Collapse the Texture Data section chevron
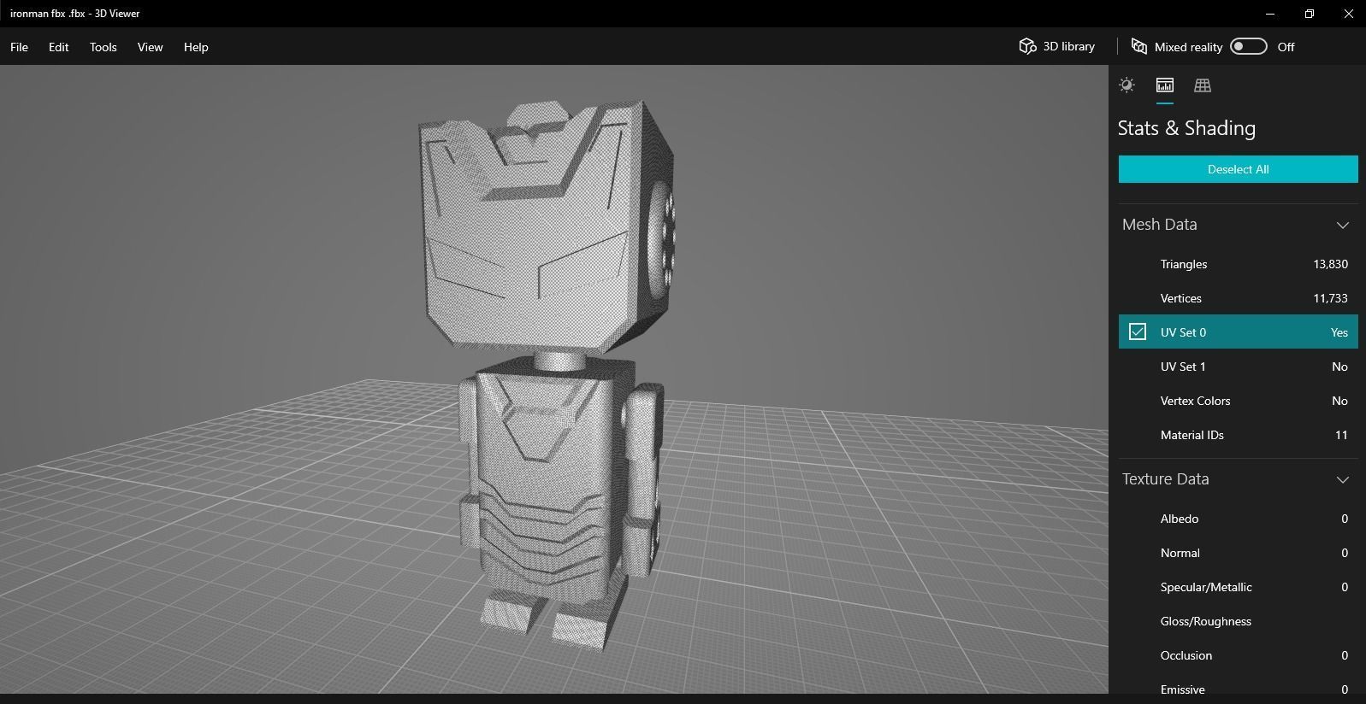The height and width of the screenshot is (704, 1366). pos(1342,479)
